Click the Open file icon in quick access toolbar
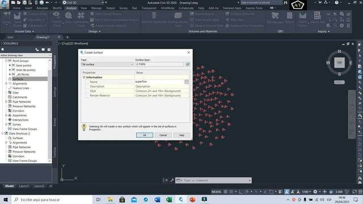363x204 pixels. (19, 2)
